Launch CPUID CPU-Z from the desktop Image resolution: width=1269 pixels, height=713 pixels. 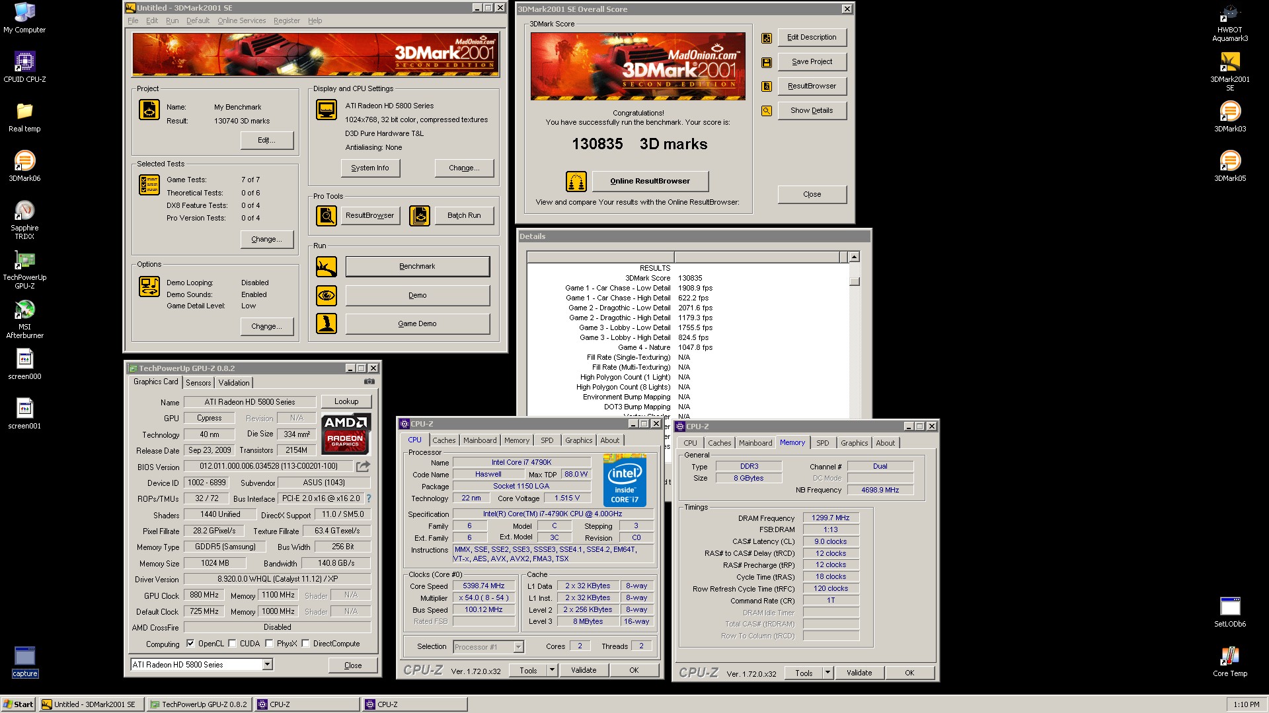click(x=24, y=67)
